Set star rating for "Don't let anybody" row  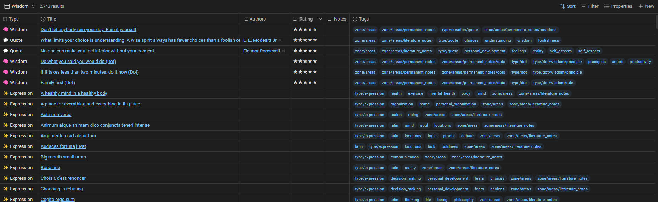pyautogui.click(x=305, y=30)
